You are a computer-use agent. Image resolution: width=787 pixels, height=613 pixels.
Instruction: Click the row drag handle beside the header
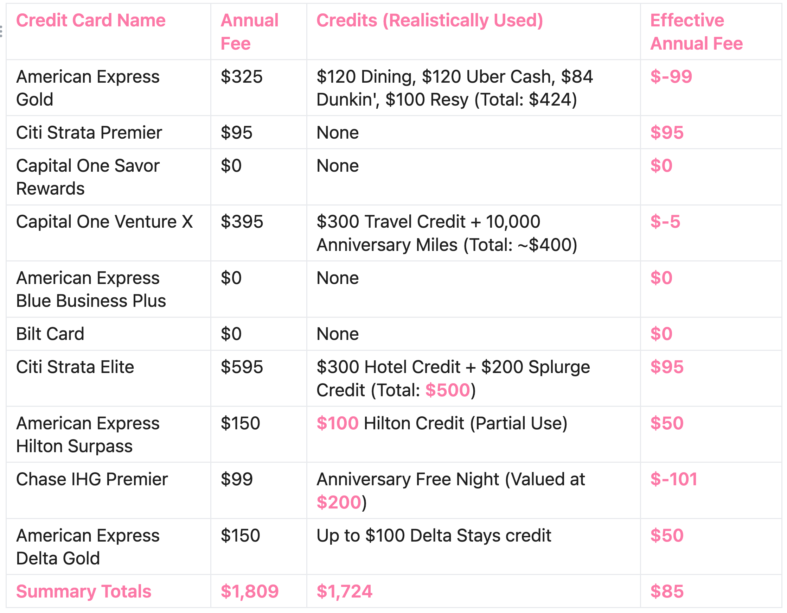click(x=1, y=31)
